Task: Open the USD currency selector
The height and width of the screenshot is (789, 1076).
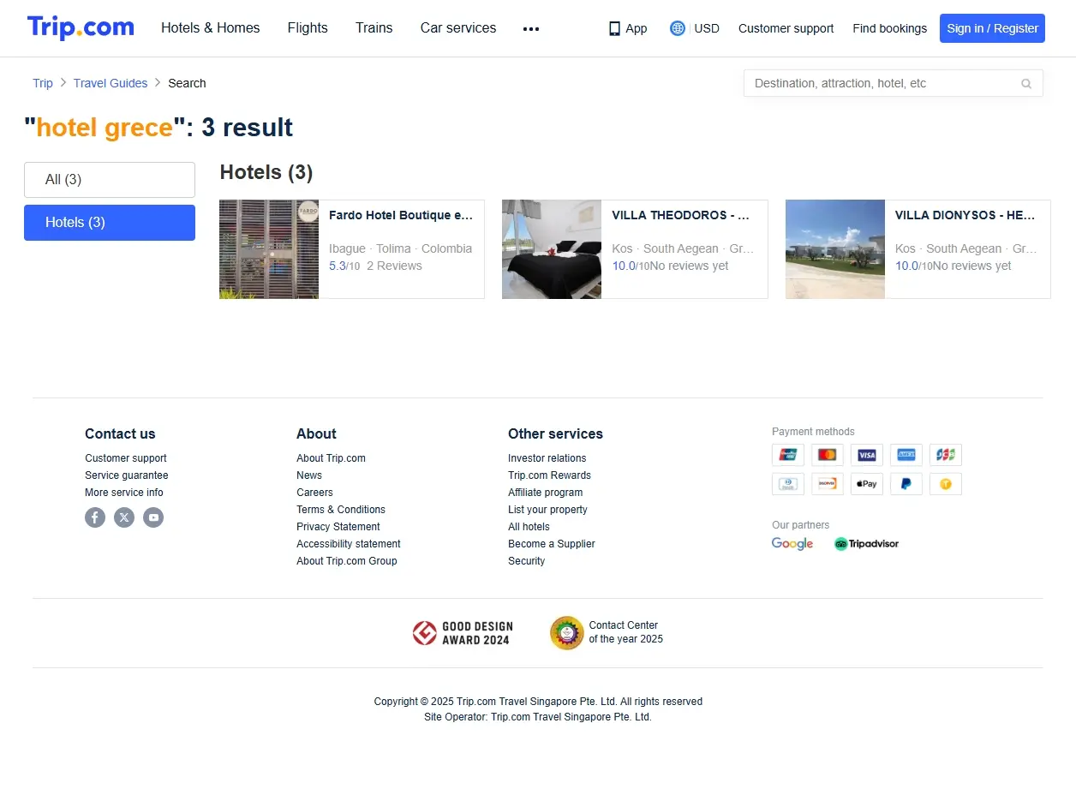Action: (707, 28)
